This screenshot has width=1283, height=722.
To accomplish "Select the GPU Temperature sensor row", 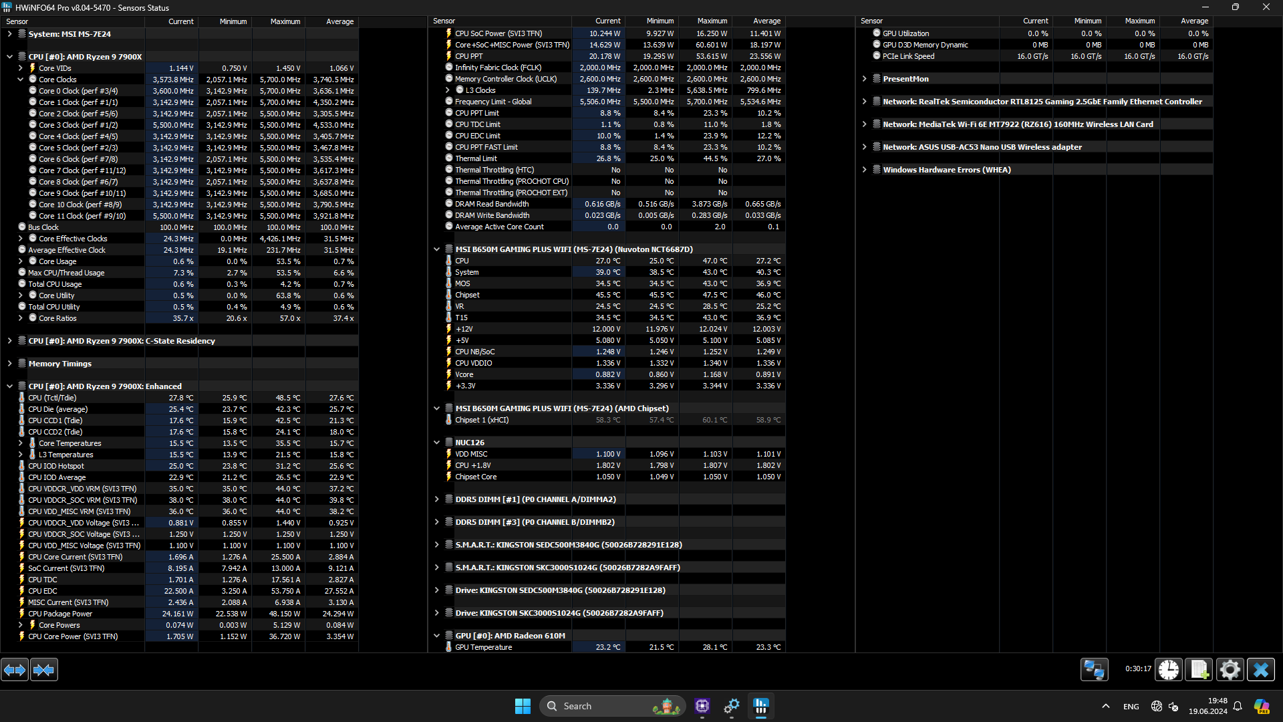I will click(x=483, y=647).
